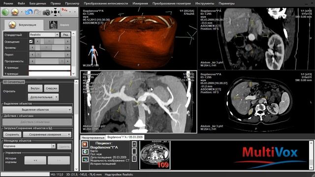Click the Уровень slider thumb
Image resolution: width=315 pixels, height=177 pixels.
46,48
